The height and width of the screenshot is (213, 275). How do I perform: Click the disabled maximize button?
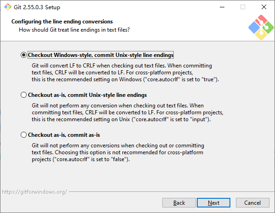point(243,7)
